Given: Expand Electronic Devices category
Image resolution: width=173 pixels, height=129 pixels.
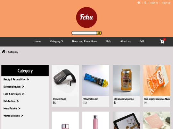Looking at the screenshot, I should tap(14, 87).
